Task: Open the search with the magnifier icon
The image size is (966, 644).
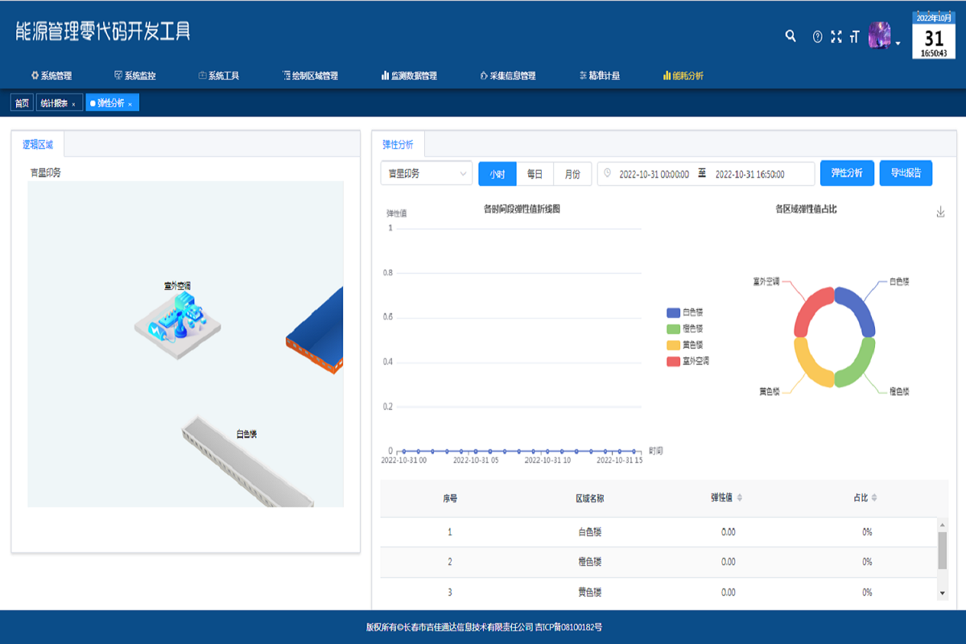Action: (791, 35)
